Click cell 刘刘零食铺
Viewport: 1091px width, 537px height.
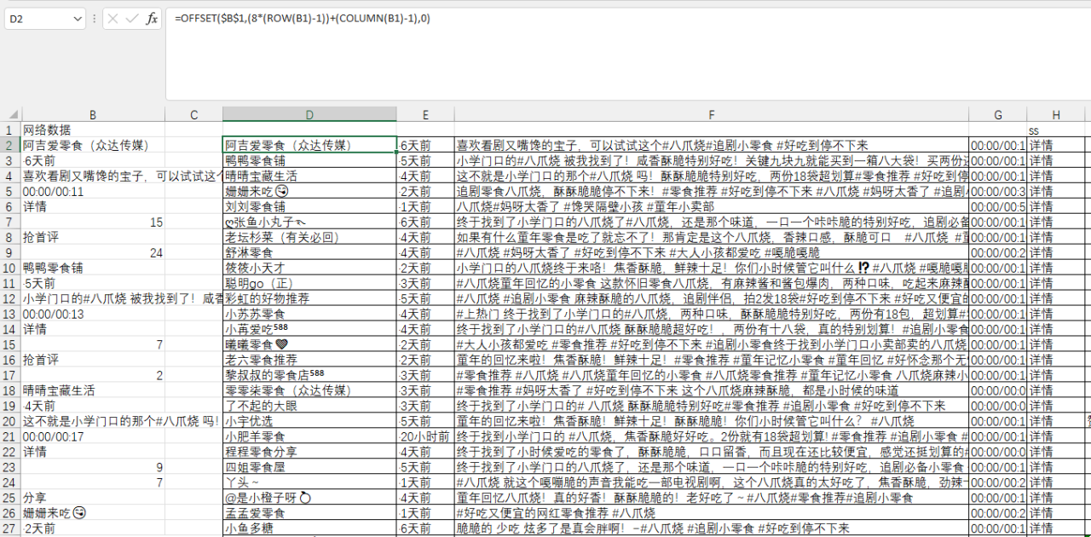(309, 207)
